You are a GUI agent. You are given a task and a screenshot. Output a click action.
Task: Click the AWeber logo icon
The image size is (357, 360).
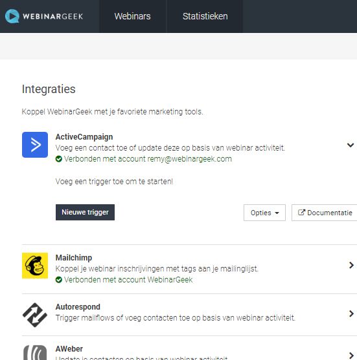point(35,352)
